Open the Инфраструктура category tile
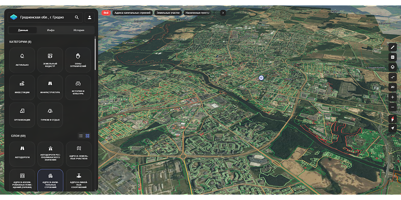The width and height of the screenshot is (401, 200). pyautogui.click(x=50, y=87)
